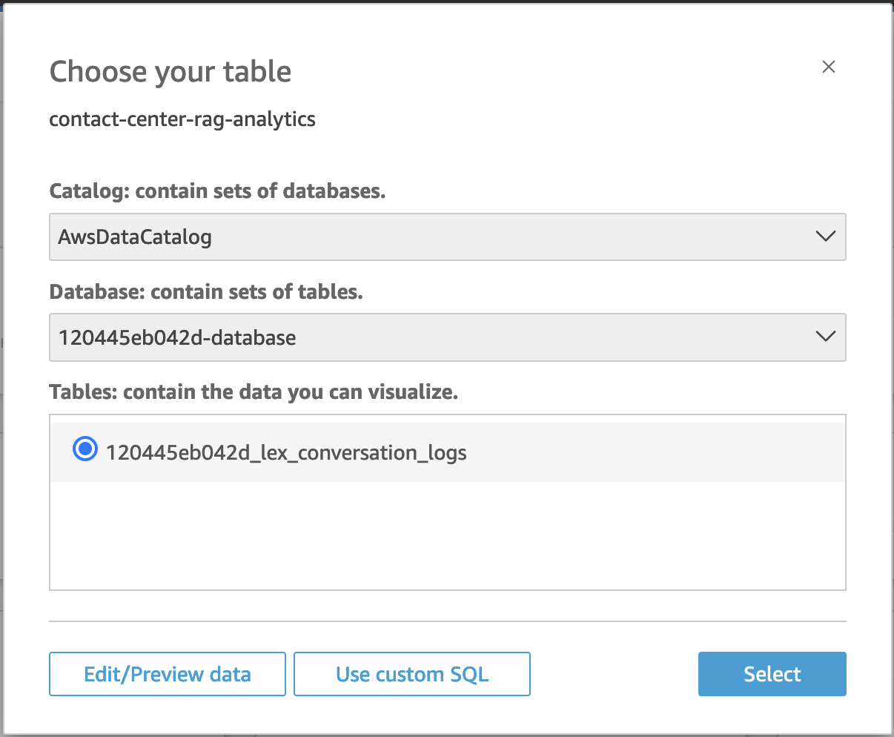Click the chevron arrow on Database dropdown
Screen dimensions: 894x737
(x=825, y=337)
